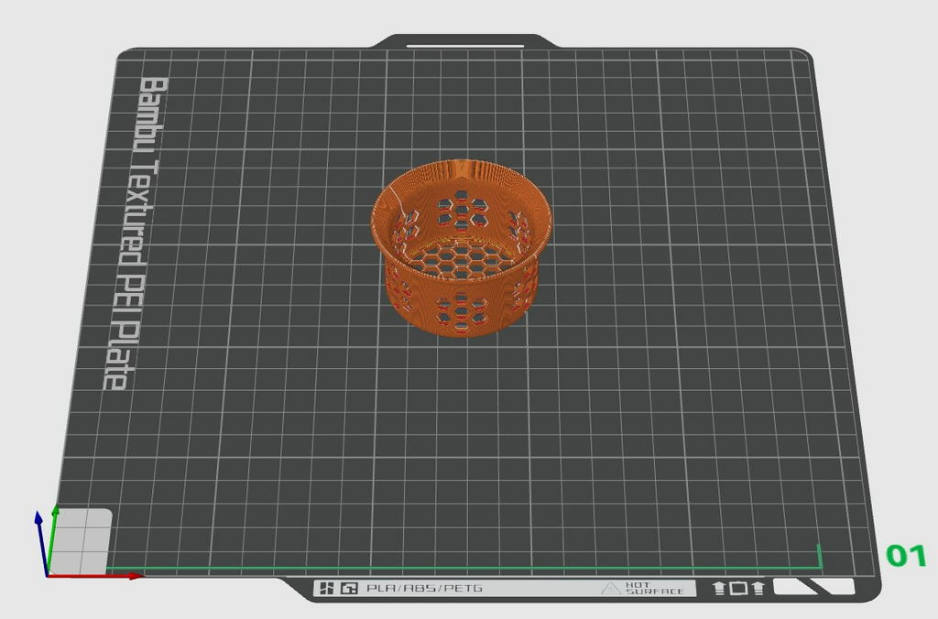Screen dimensions: 938x619
Task: Click the white block at plate's bottom-right edge
Action: (x=813, y=587)
